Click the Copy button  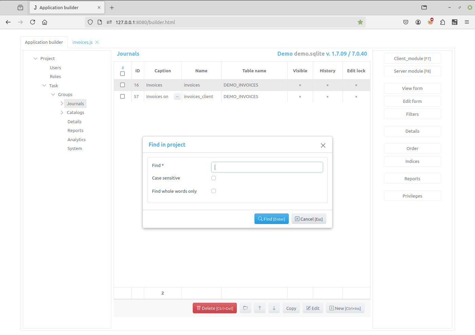click(x=291, y=308)
